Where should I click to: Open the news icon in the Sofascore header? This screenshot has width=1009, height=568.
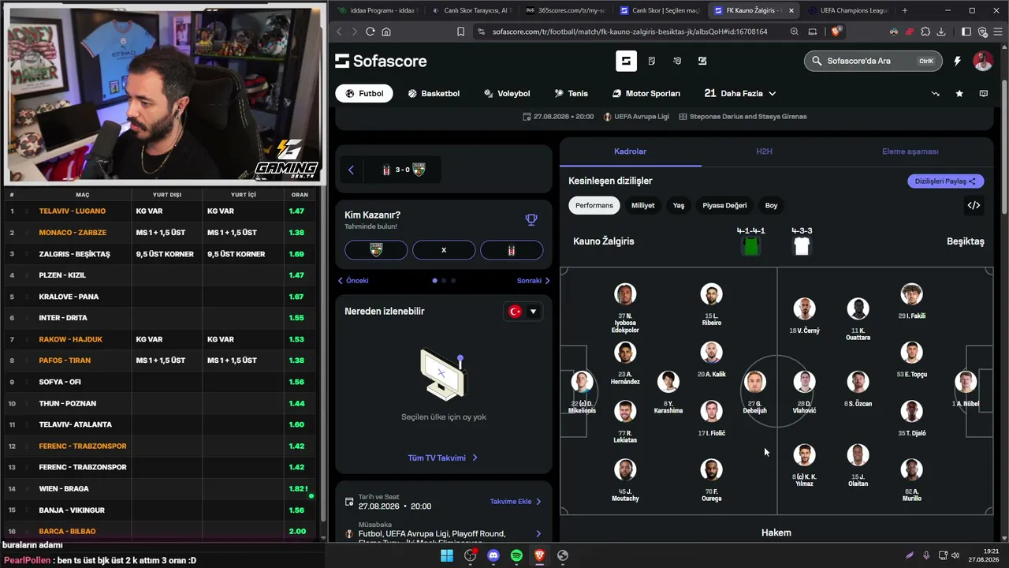click(x=652, y=61)
